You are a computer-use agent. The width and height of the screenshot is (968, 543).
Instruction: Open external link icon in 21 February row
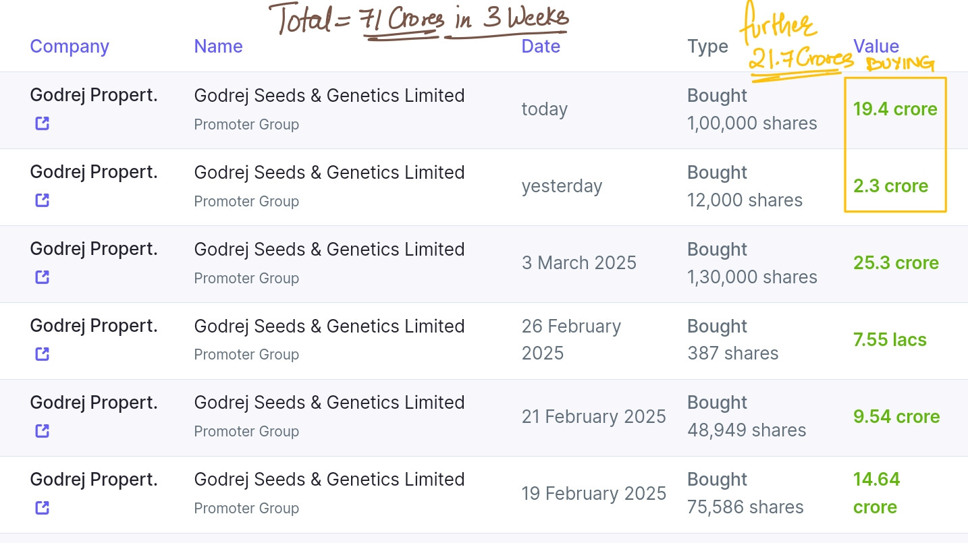coord(42,430)
